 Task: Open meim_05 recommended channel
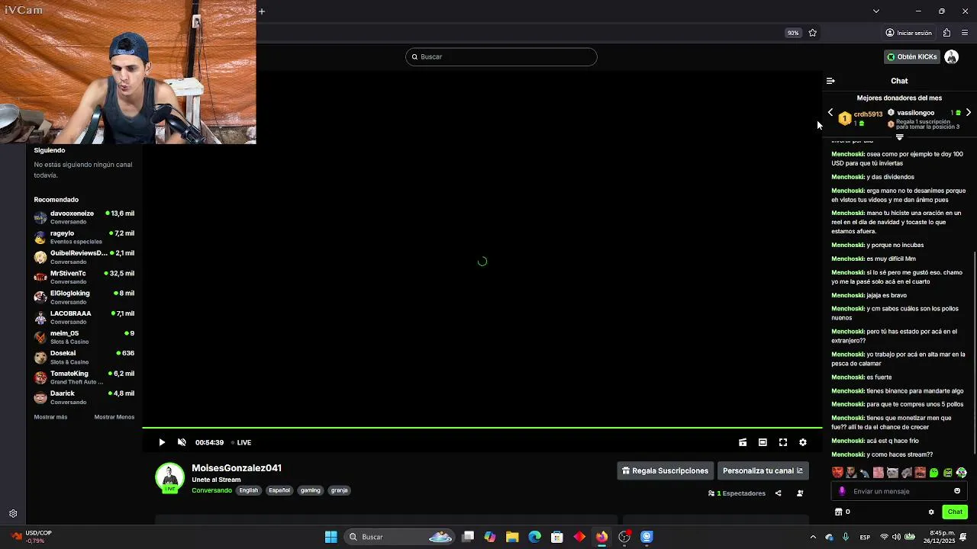[x=84, y=337]
